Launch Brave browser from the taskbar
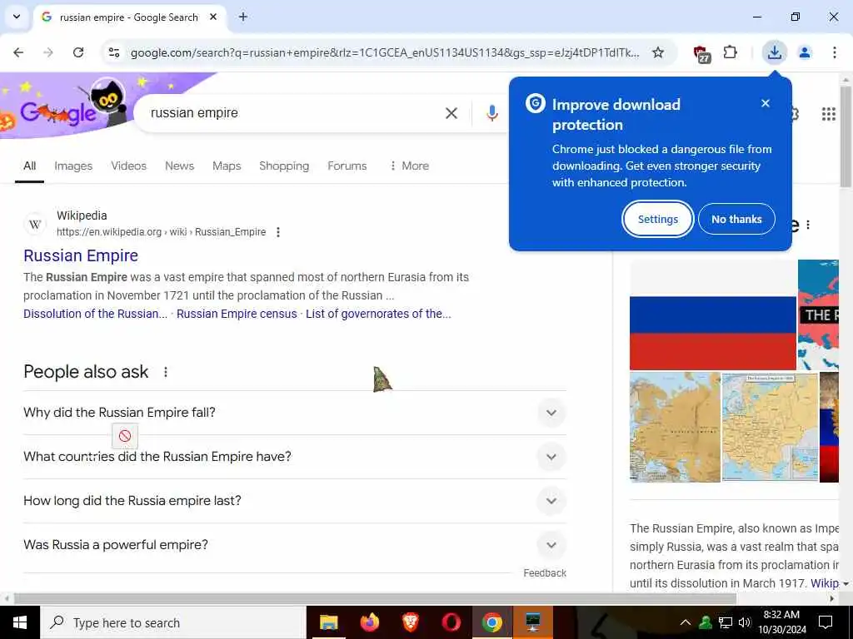The width and height of the screenshot is (853, 639). (x=410, y=622)
